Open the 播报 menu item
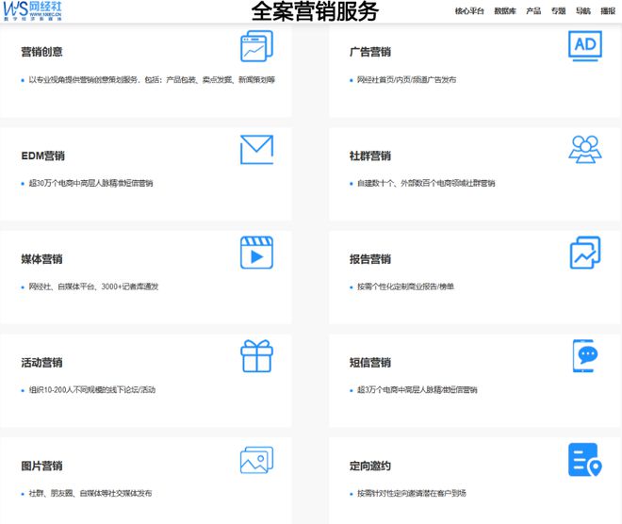The width and height of the screenshot is (622, 524). (x=608, y=11)
